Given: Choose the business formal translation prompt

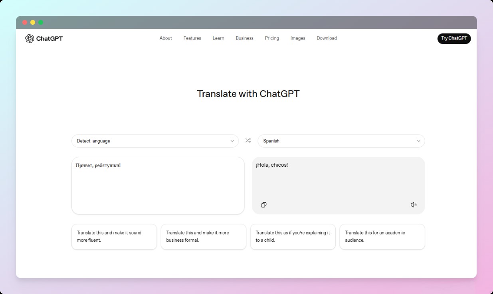Looking at the screenshot, I should [x=203, y=237].
